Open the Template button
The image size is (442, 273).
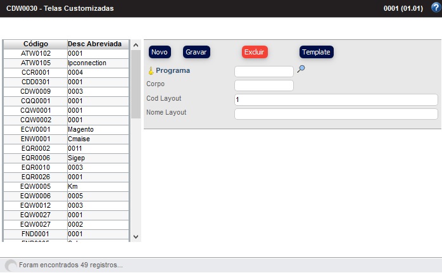pos(316,52)
